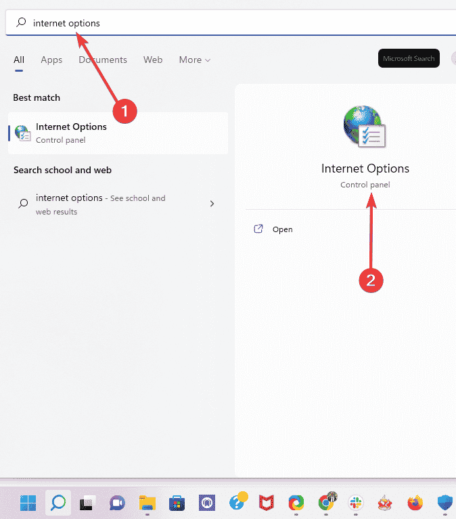Open the Windows Start menu
456x519 pixels.
[x=28, y=503]
